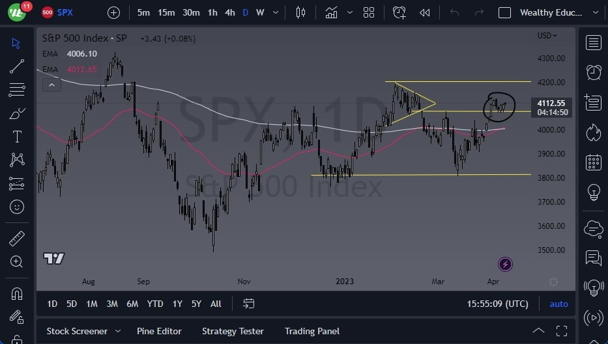Set range to YTD
The width and height of the screenshot is (608, 344).
pyautogui.click(x=155, y=304)
